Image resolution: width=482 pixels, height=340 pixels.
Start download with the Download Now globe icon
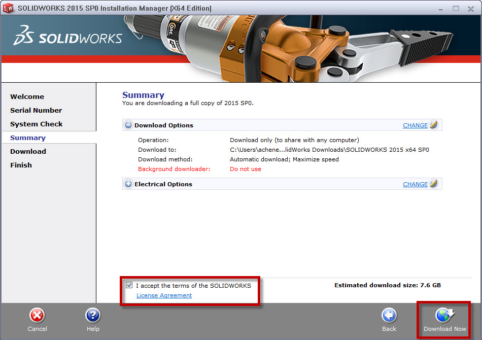pyautogui.click(x=444, y=315)
